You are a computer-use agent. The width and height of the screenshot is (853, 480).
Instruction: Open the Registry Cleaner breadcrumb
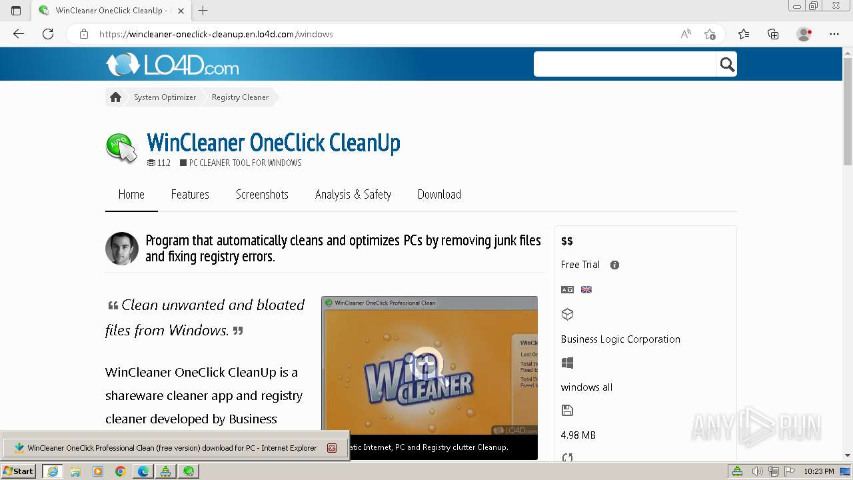[240, 97]
